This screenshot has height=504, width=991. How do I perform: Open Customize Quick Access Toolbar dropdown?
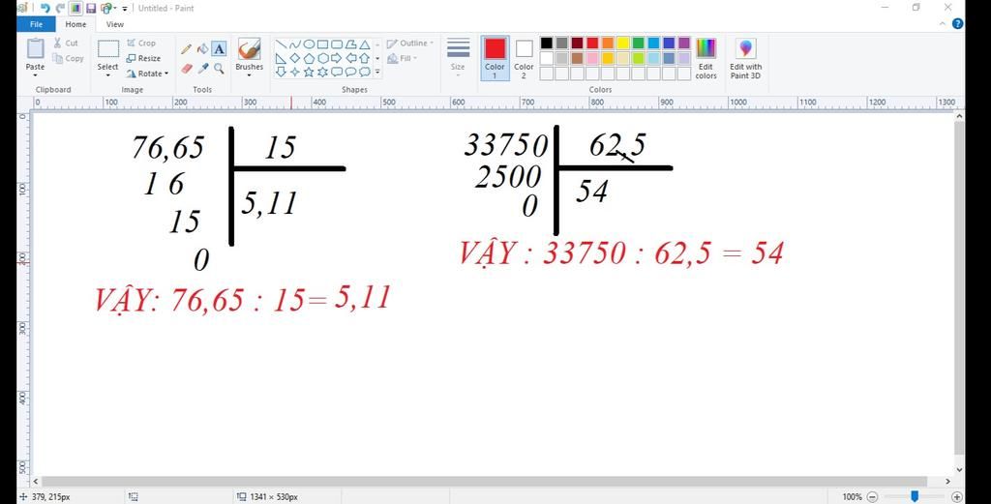click(125, 8)
